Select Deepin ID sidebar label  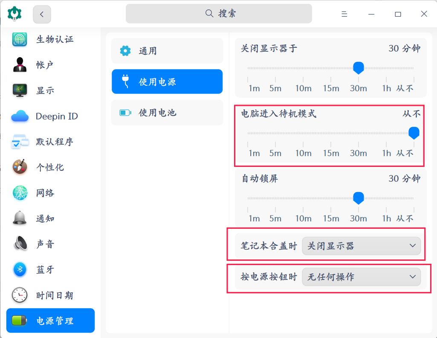click(57, 116)
